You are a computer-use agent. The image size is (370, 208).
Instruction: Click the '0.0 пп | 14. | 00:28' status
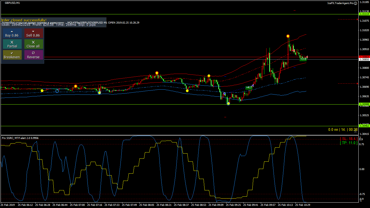343,130
